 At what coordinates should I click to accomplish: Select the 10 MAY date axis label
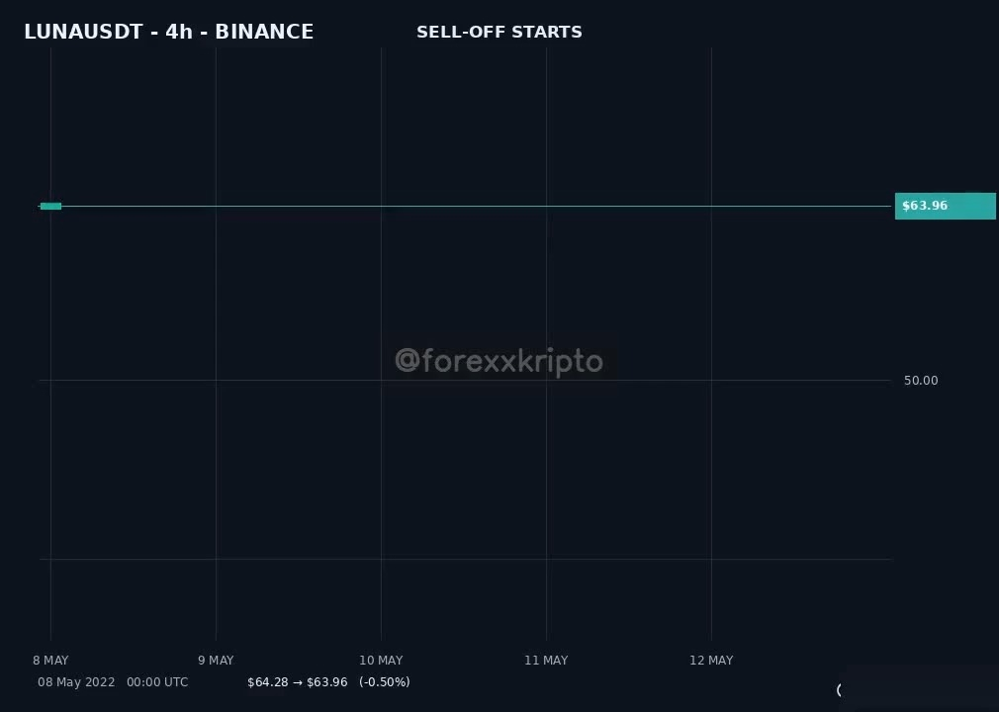coord(381,661)
